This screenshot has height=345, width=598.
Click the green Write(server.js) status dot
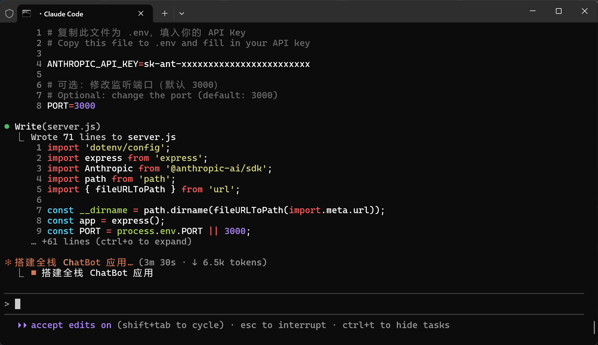[7, 126]
